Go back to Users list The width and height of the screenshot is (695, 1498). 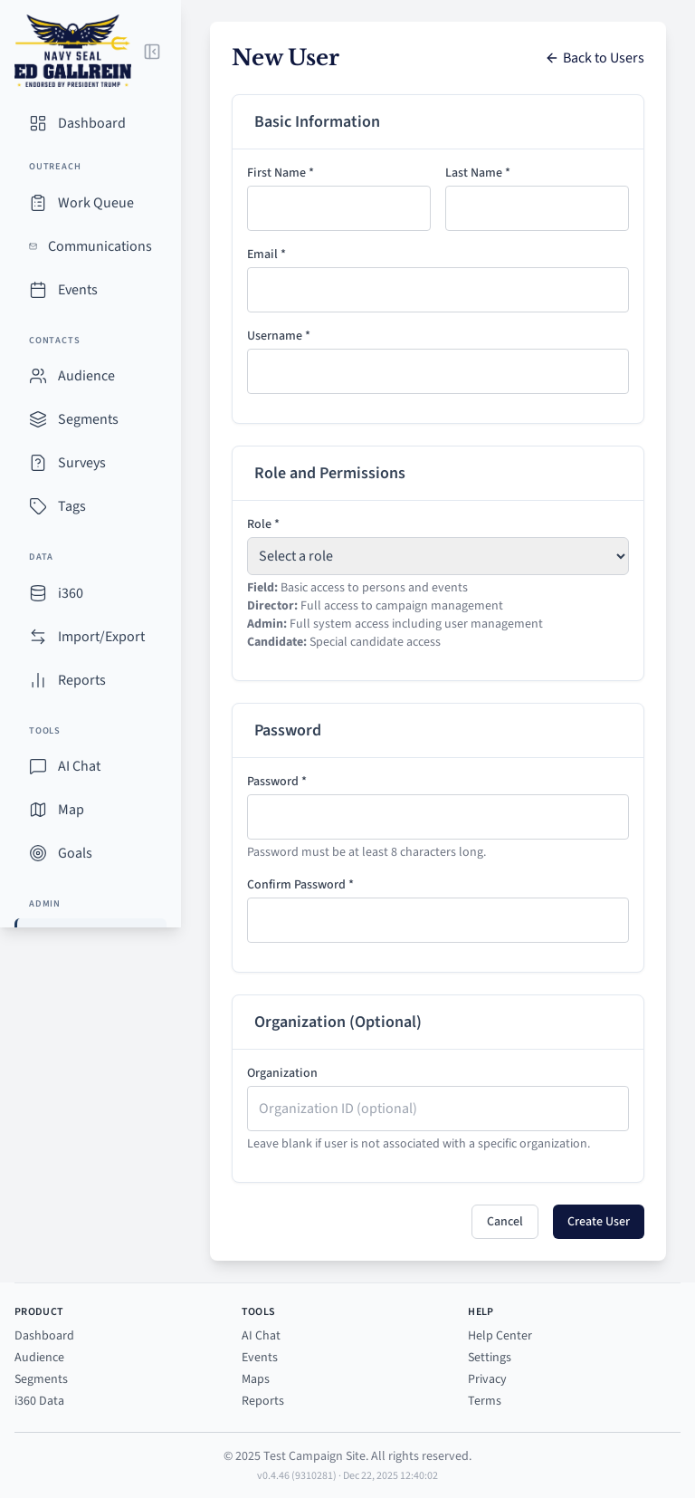pos(595,58)
